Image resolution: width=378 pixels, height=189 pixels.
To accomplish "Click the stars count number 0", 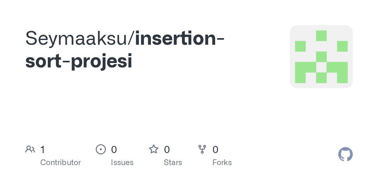I will tap(167, 149).
